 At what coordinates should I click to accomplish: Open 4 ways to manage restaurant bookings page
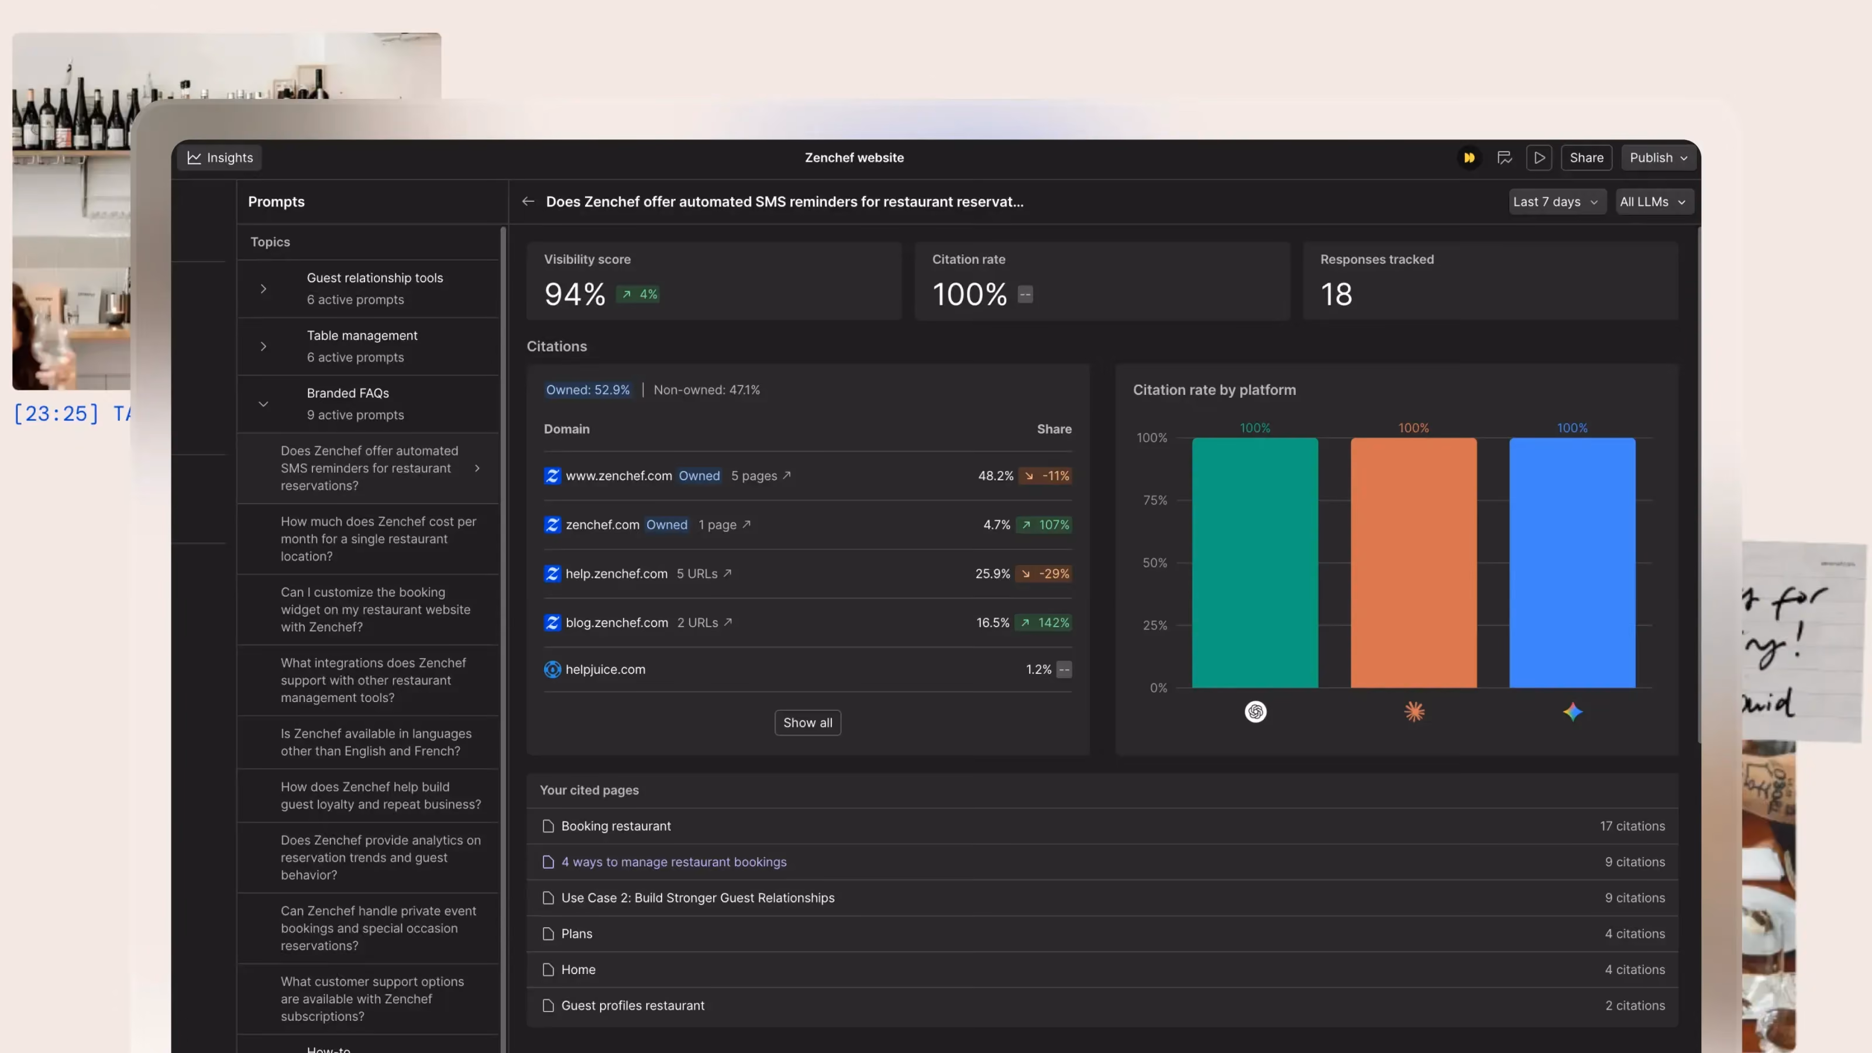click(x=1102, y=861)
